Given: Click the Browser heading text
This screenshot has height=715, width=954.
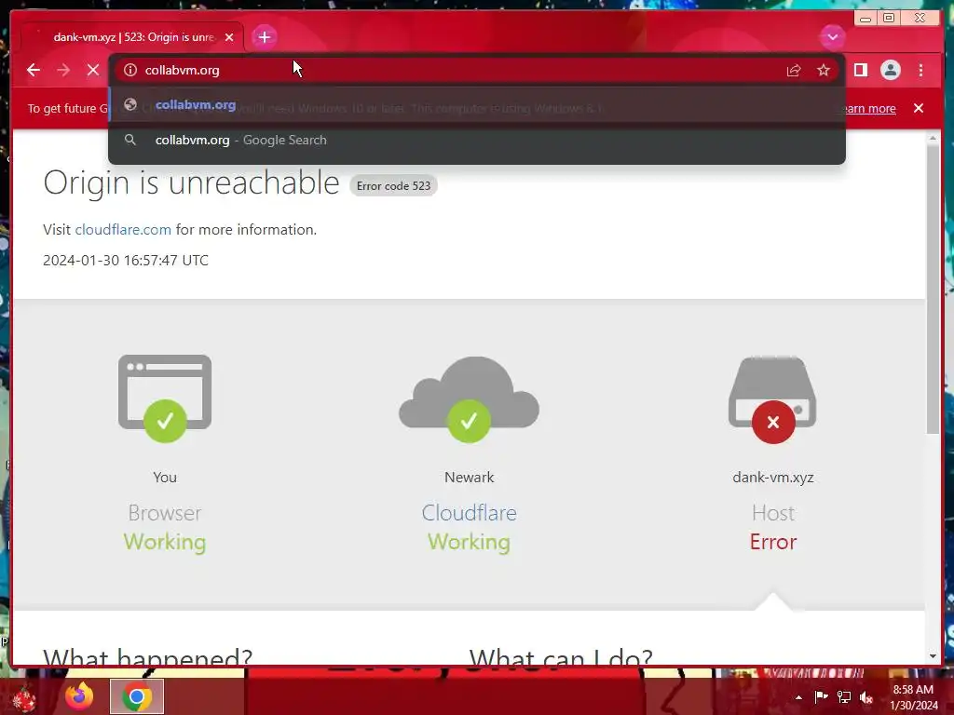Looking at the screenshot, I should pos(165,513).
